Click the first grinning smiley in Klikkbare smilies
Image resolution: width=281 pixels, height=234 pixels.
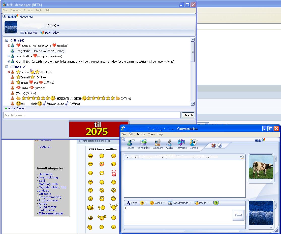click(x=90, y=156)
